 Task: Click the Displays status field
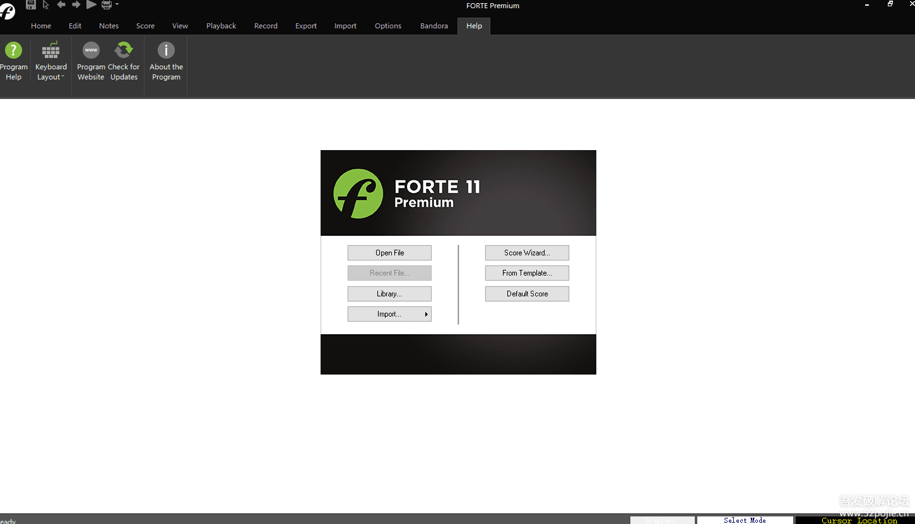click(x=662, y=520)
